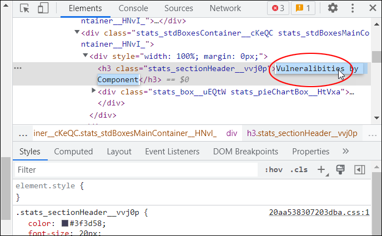Open the three-dot customize DevTools menu
The height and width of the screenshot is (236, 382).
(x=352, y=8)
